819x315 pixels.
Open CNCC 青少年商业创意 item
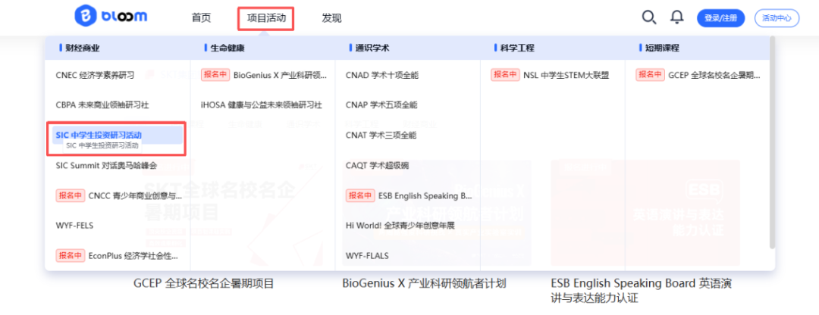point(135,195)
